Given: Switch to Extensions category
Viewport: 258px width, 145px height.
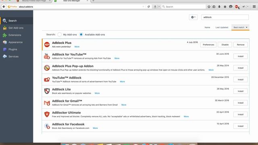Looking at the screenshot, I should click(17, 35).
